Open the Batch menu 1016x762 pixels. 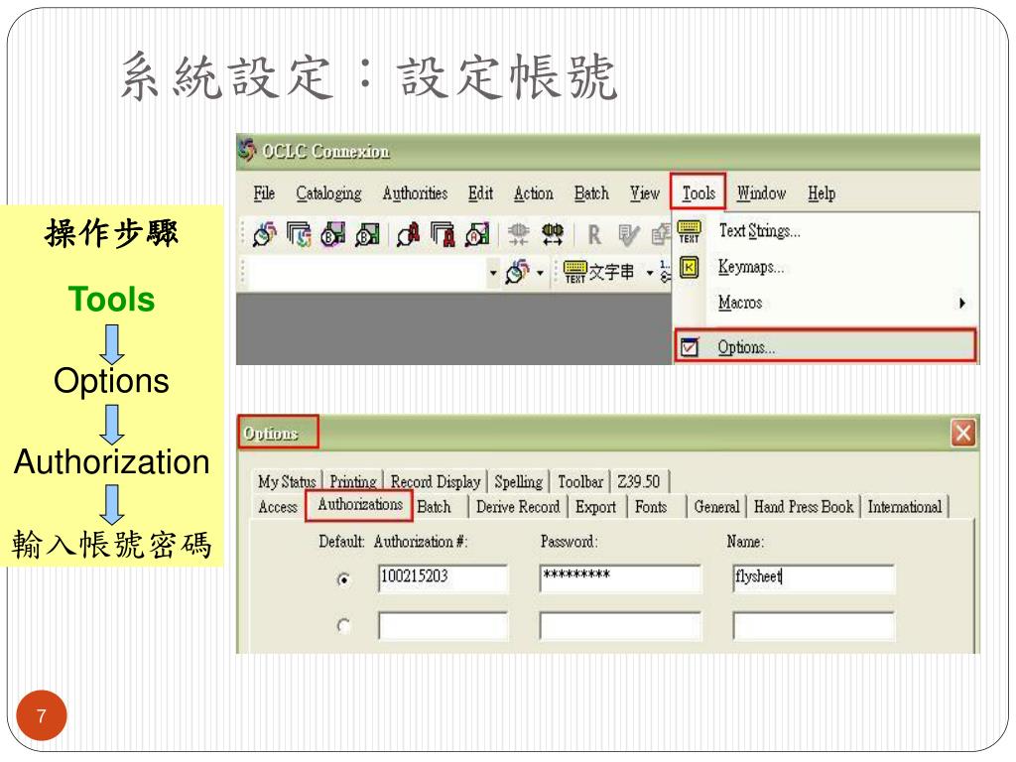[591, 193]
